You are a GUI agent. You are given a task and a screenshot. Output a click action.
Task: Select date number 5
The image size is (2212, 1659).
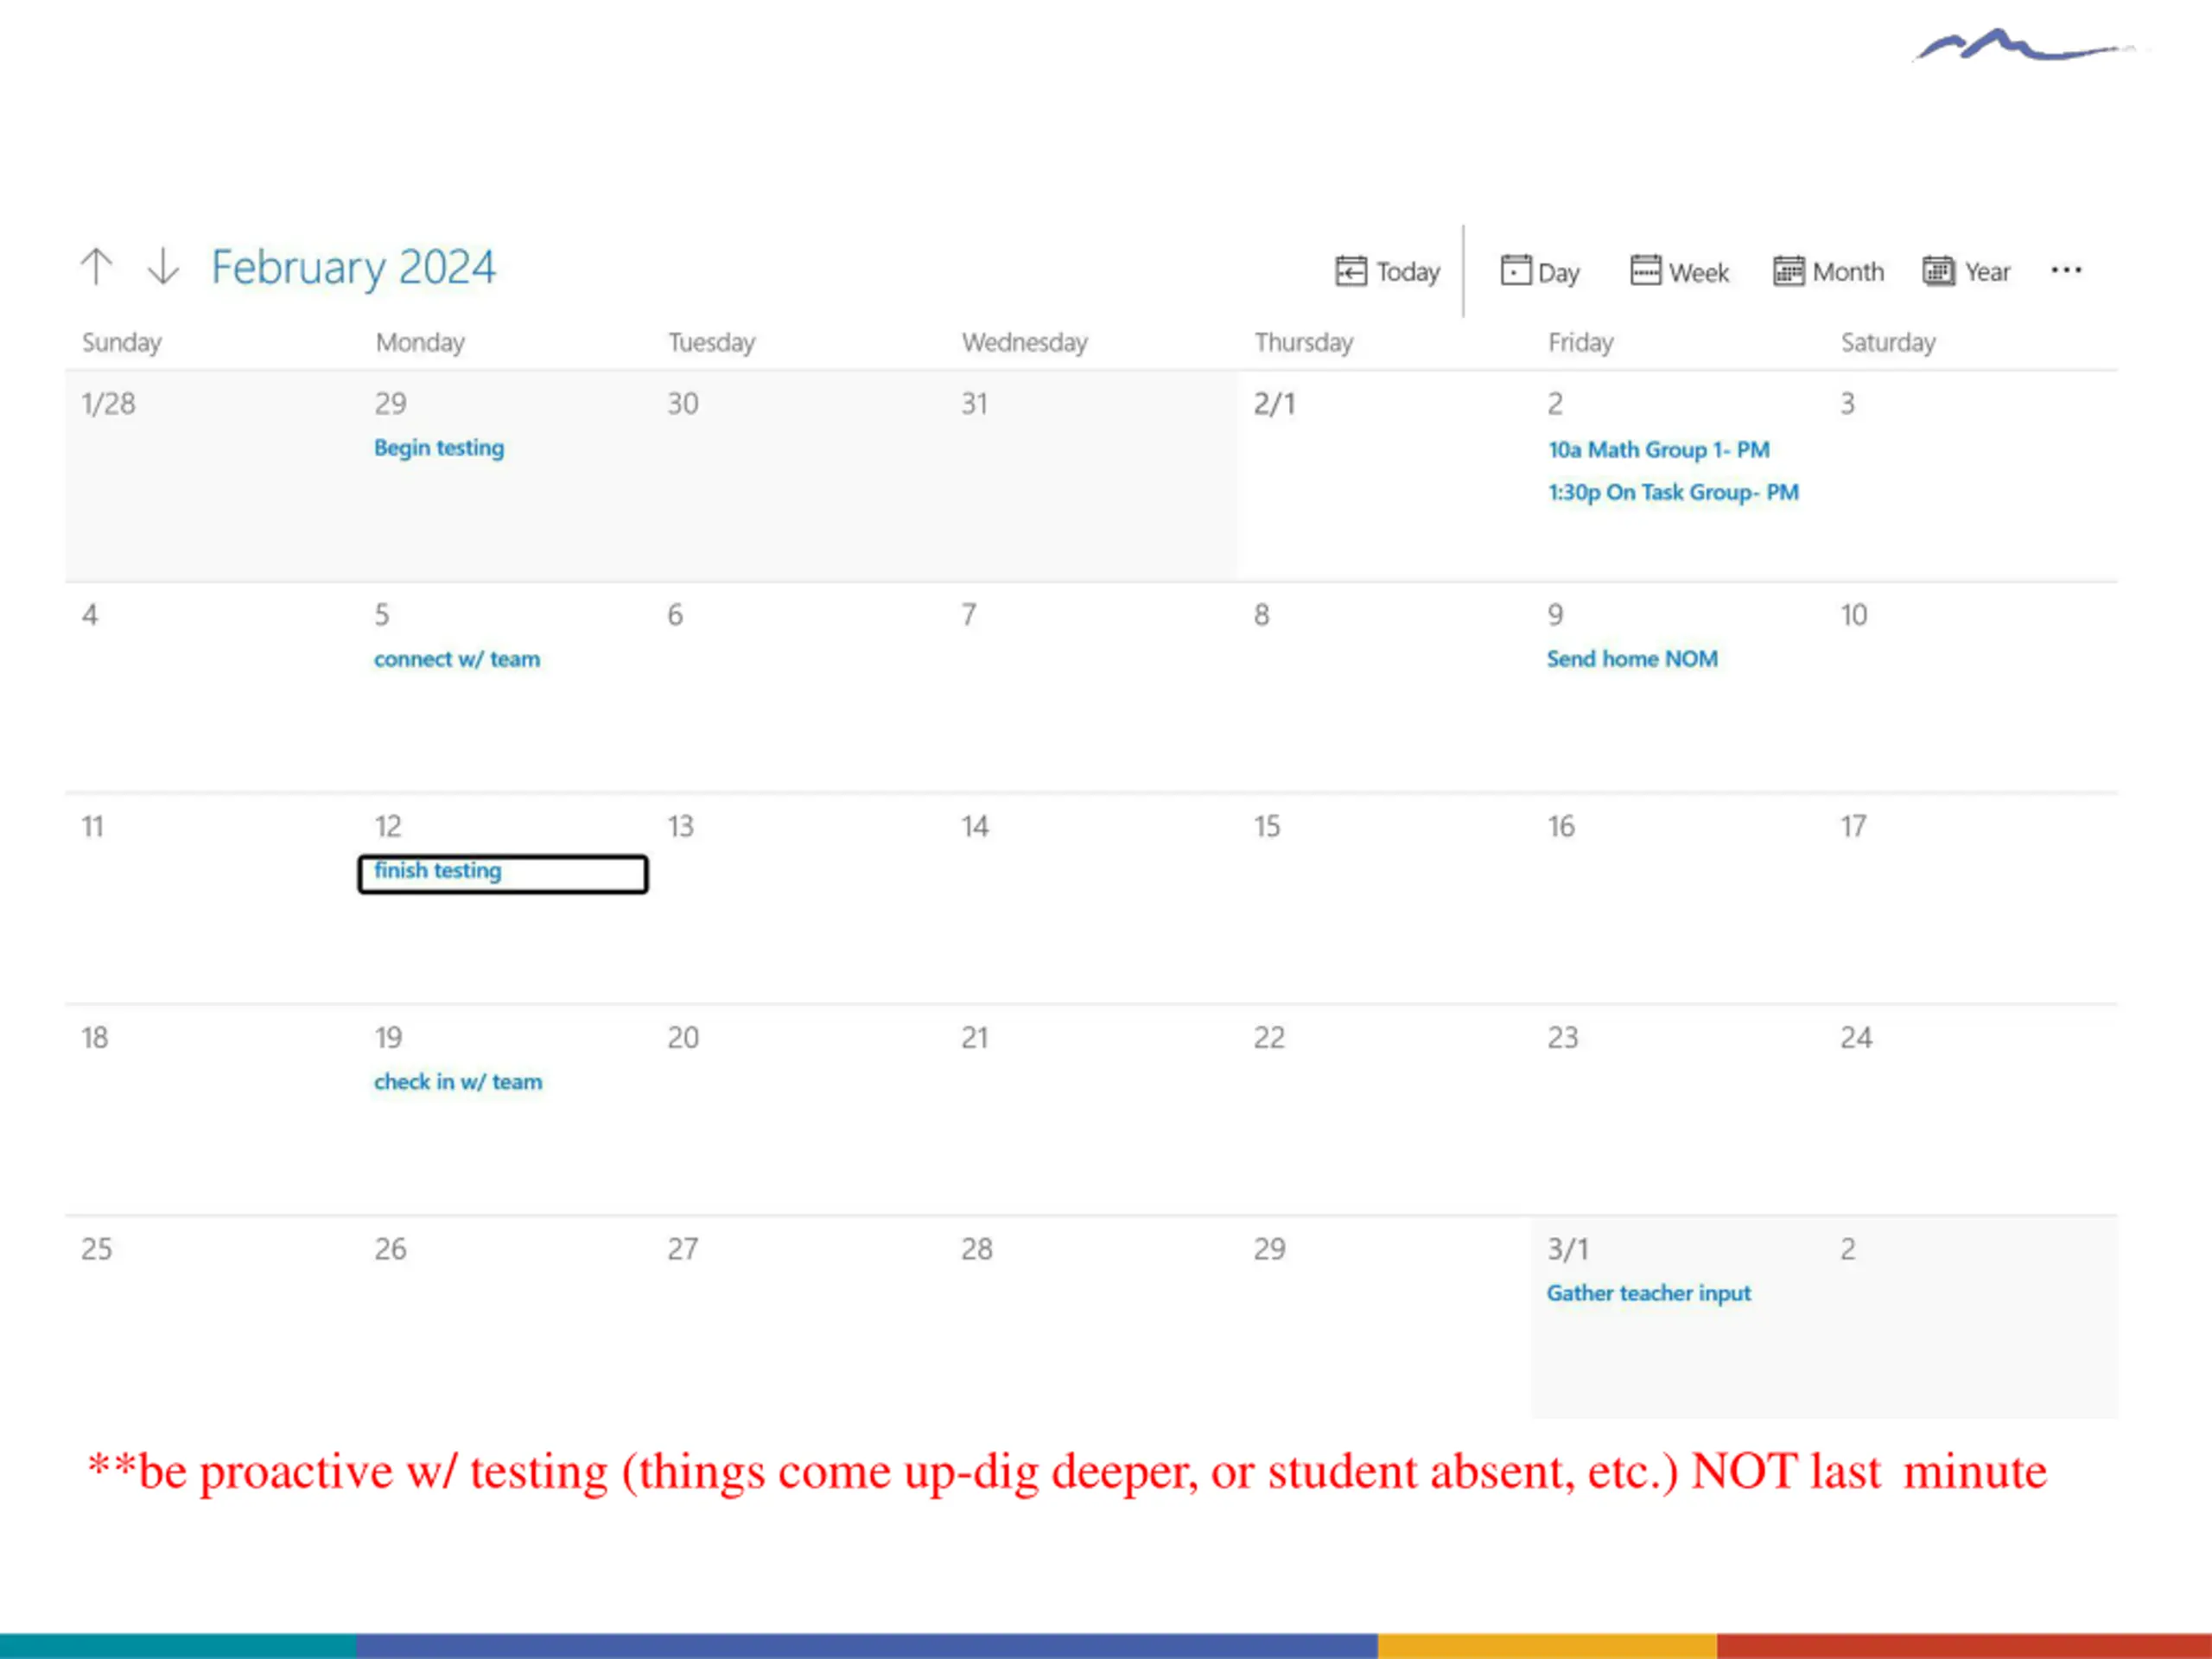point(382,615)
